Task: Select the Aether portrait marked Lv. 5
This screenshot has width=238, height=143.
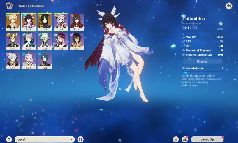Action: [x=13, y=22]
